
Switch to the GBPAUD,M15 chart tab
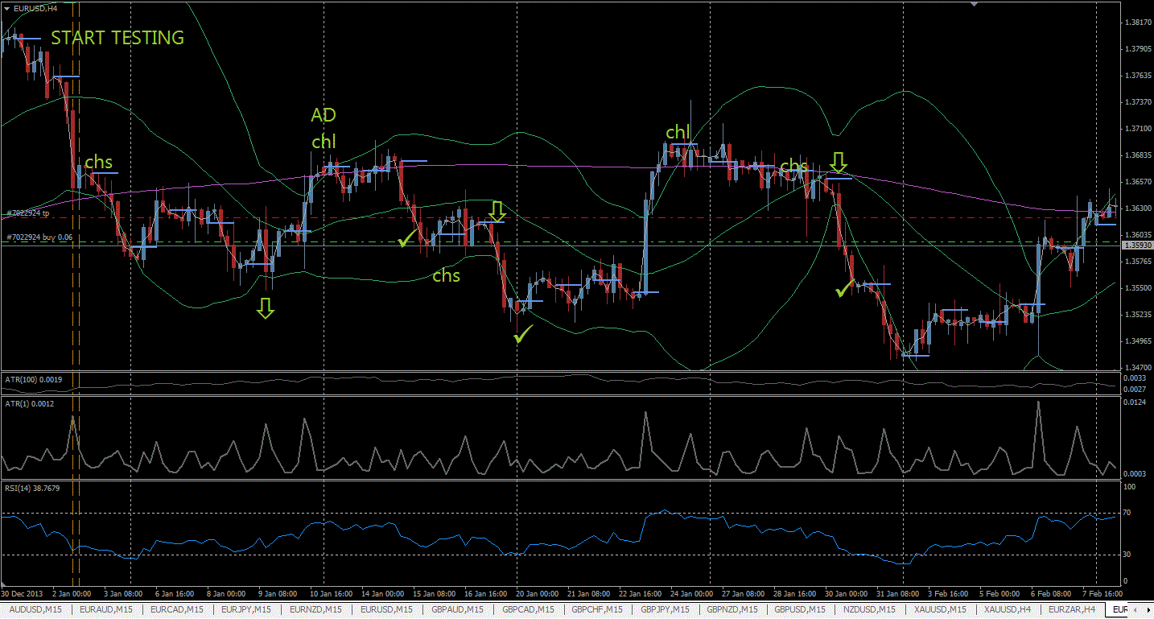coord(458,609)
